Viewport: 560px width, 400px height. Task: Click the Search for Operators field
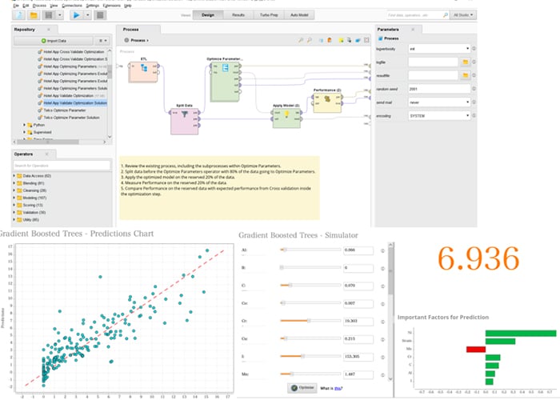tap(62, 166)
